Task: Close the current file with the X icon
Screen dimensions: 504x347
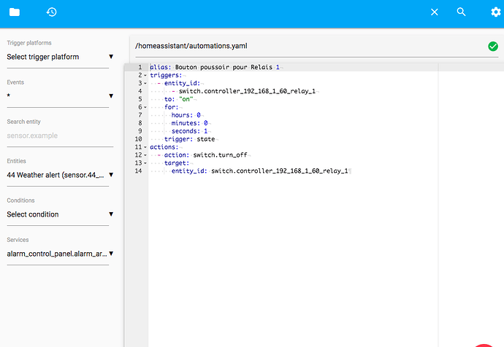Action: (435, 12)
